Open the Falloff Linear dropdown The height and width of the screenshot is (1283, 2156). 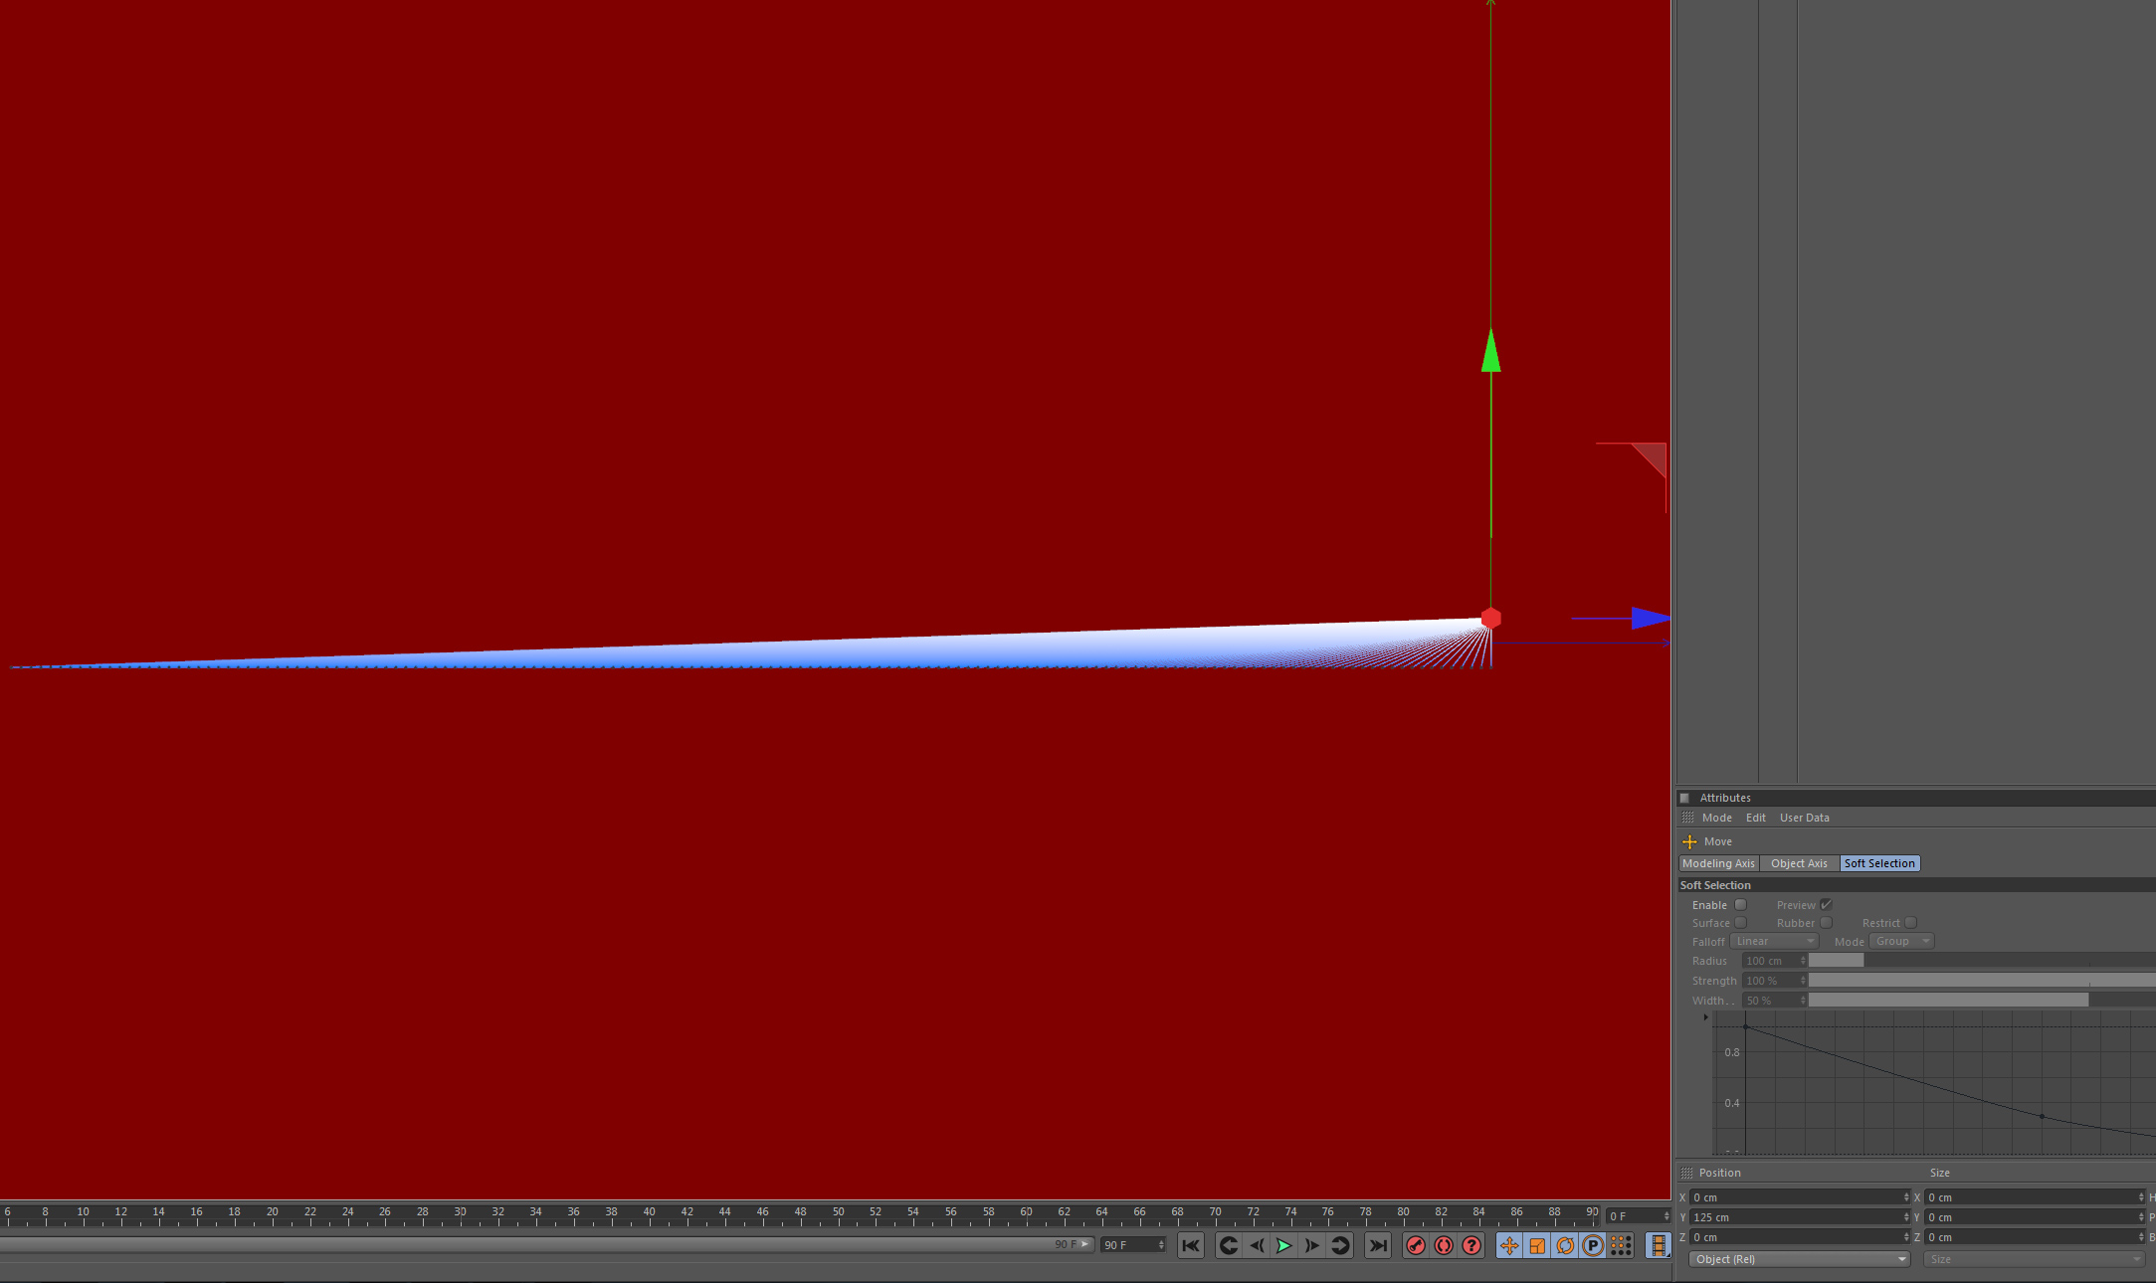tap(1774, 941)
